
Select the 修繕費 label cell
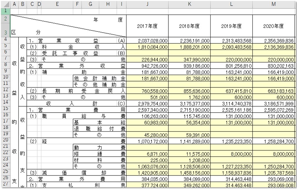(x=100, y=154)
